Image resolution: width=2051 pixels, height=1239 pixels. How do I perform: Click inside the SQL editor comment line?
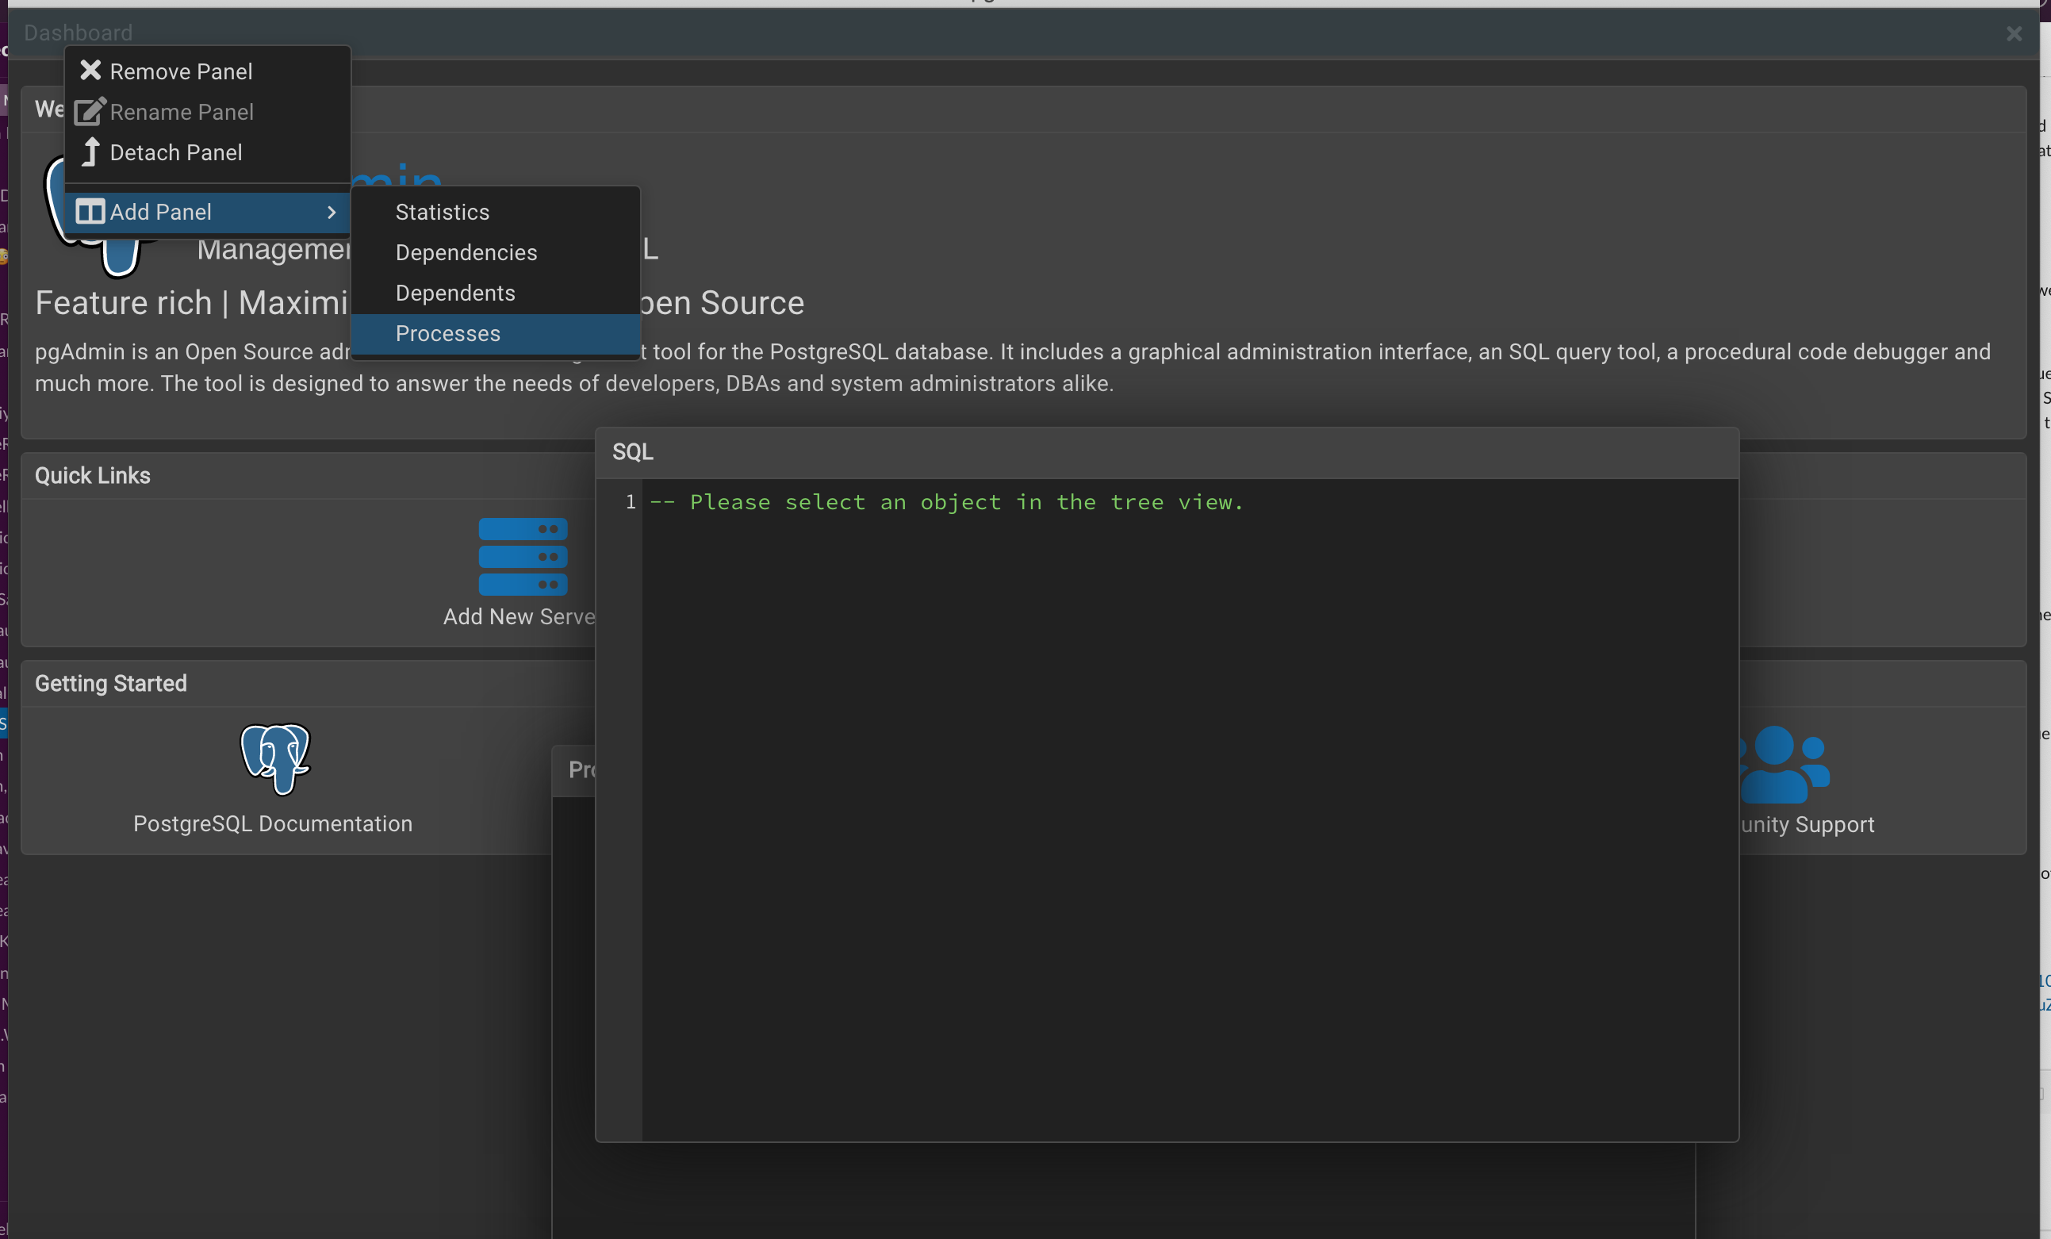coord(945,502)
